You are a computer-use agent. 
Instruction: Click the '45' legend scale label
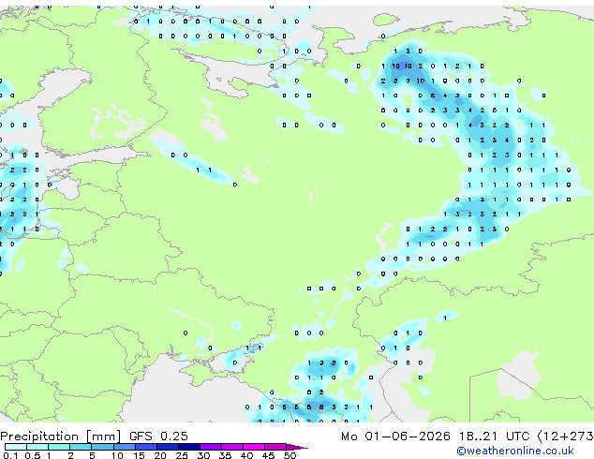[x=268, y=455]
